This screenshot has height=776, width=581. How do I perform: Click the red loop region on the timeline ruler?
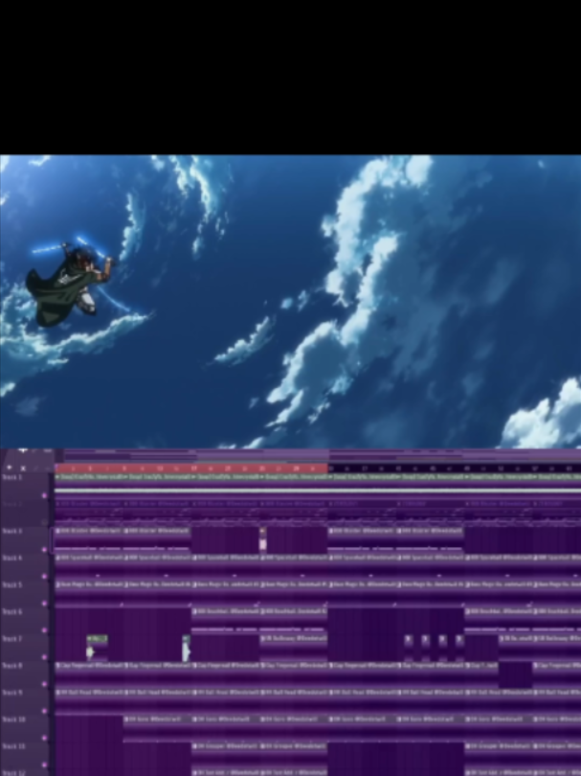click(191, 468)
